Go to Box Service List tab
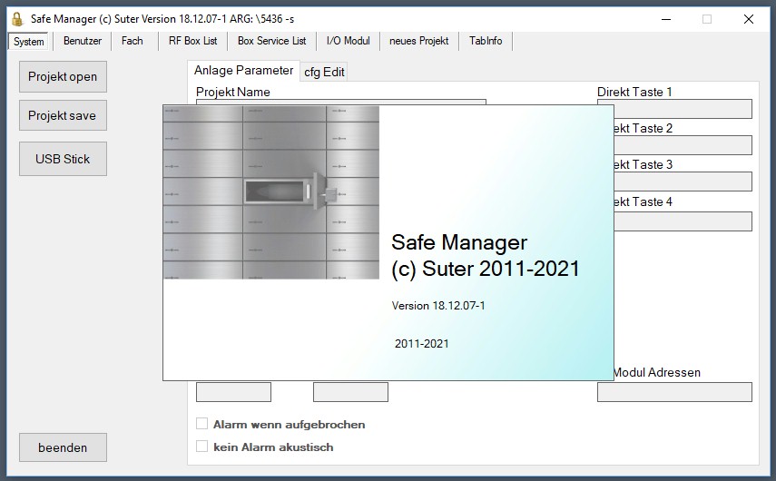This screenshot has height=481, width=776. (271, 41)
